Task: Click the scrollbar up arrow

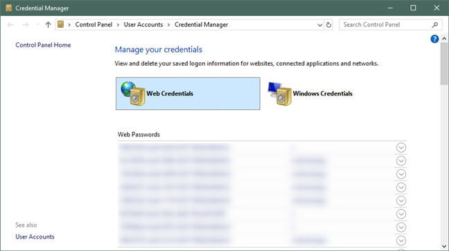Action: [x=444, y=38]
